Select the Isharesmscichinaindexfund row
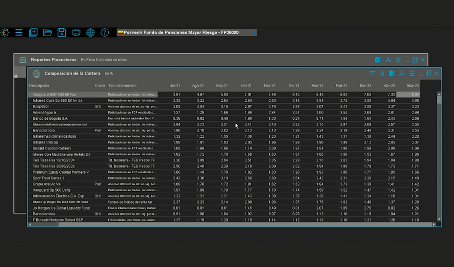The image size is (454, 267). (x=224, y=136)
